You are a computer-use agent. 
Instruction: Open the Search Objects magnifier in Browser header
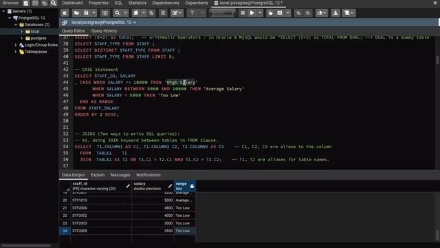(x=54, y=3)
